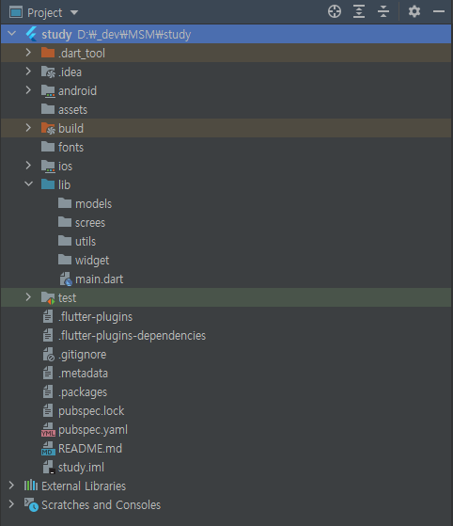The height and width of the screenshot is (526, 453).
Task: Click the Expand All toolbar icon
Action: pyautogui.click(x=359, y=11)
